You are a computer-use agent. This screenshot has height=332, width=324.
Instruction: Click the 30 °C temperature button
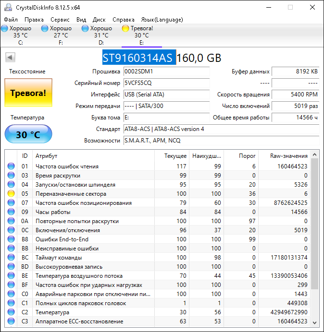coord(28,134)
